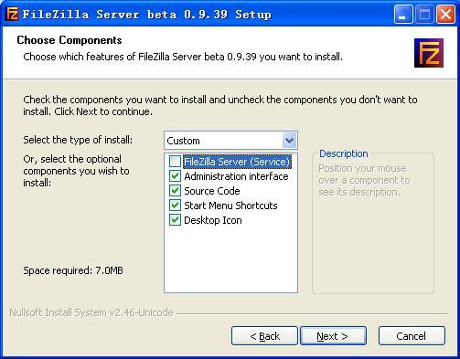Screen dimensions: 460x359
Task: Select the Administration interface label
Action: pyautogui.click(x=236, y=176)
